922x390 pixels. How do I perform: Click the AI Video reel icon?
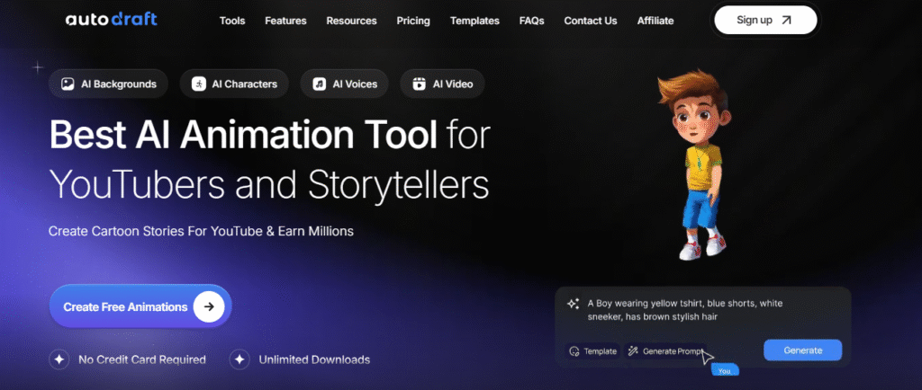point(419,84)
